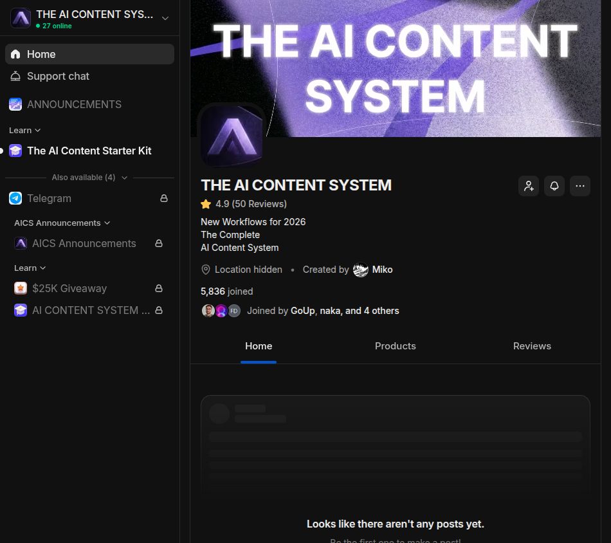The height and width of the screenshot is (543, 611).
Task: Open the locked AICS Announcements channel
Action: point(89,243)
